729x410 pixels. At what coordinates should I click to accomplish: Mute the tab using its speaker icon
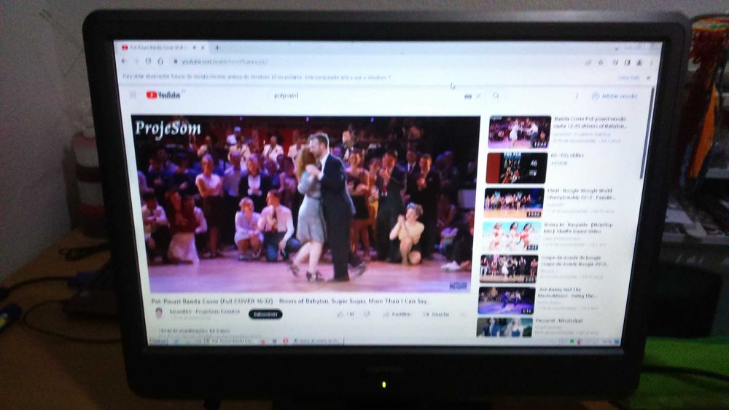tap(195, 47)
